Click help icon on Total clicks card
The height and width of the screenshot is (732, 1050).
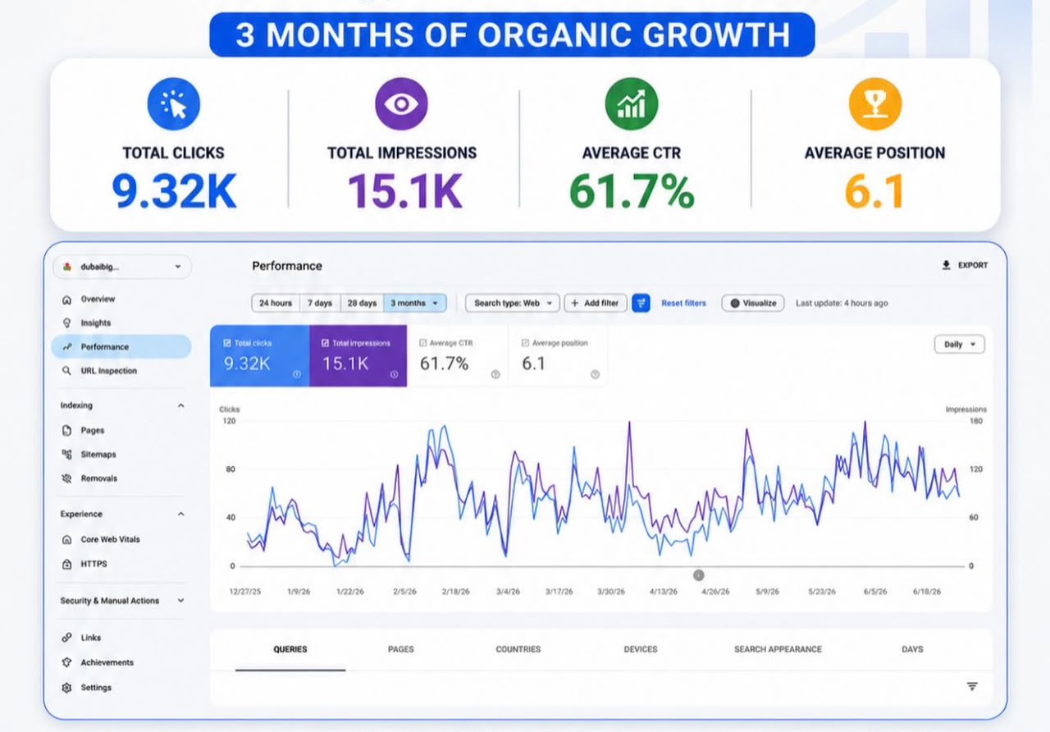tap(296, 374)
